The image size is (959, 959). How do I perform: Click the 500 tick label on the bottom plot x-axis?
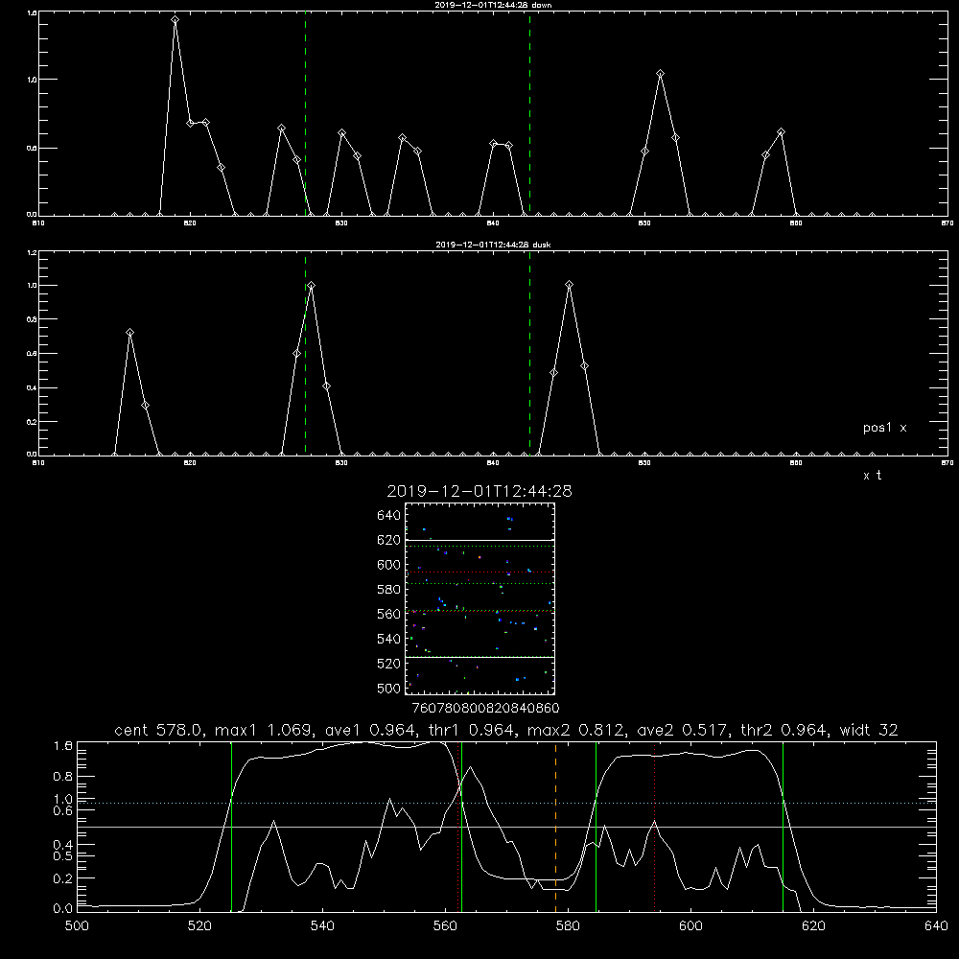(77, 926)
